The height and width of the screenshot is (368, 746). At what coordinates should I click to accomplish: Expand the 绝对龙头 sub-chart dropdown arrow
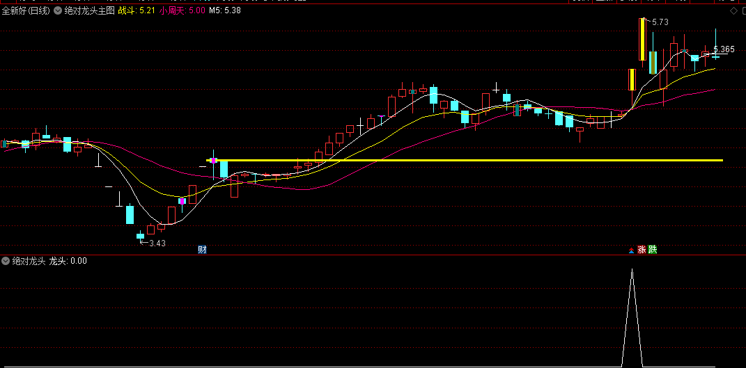[6, 261]
